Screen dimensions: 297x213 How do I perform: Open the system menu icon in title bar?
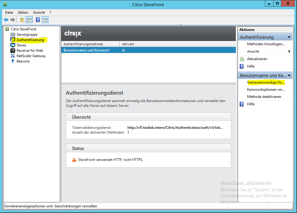(5, 4)
